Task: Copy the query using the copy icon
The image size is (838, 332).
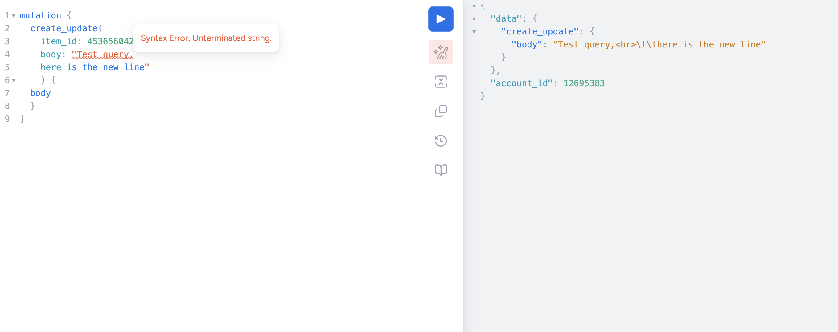Action: pyautogui.click(x=441, y=111)
